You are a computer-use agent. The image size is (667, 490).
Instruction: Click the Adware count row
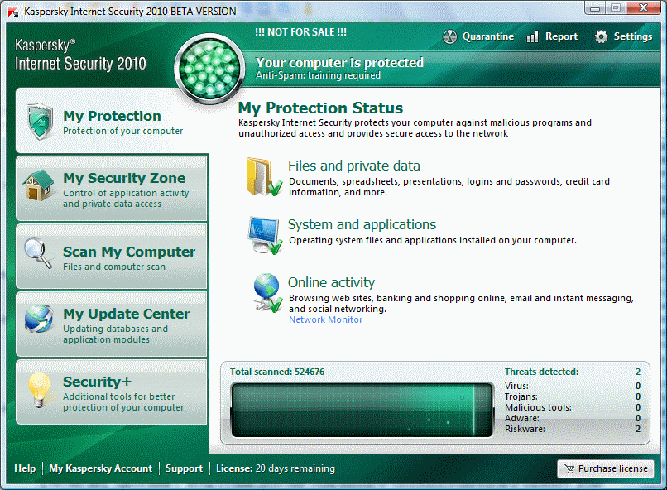tap(572, 418)
